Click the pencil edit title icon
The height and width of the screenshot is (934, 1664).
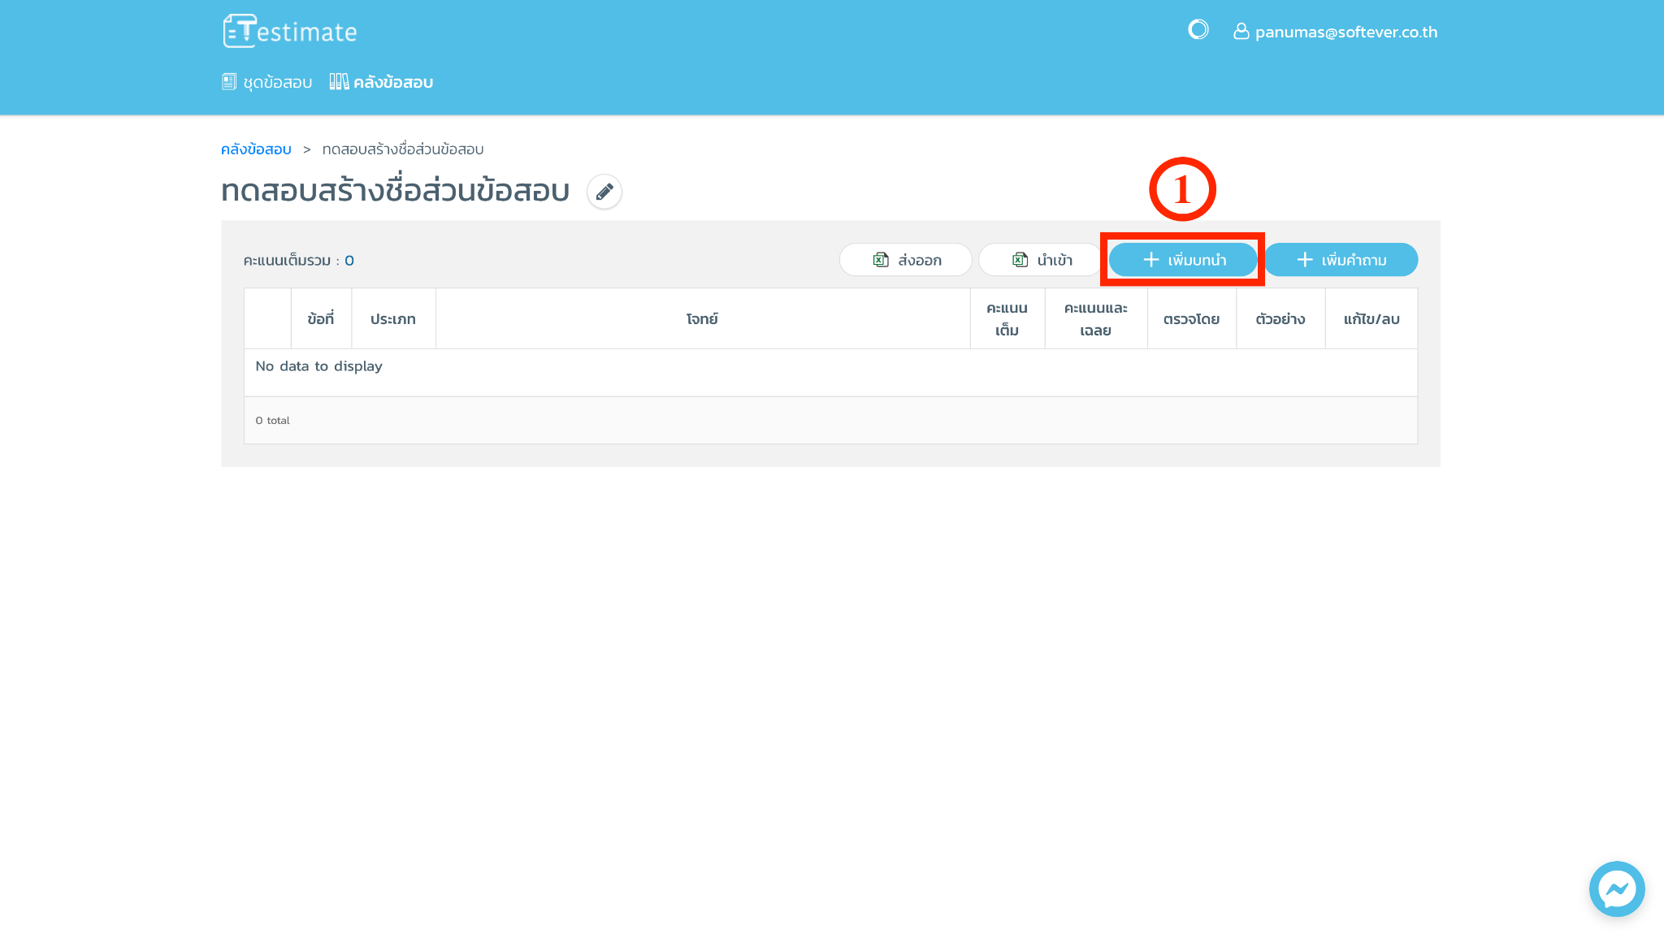604,192
